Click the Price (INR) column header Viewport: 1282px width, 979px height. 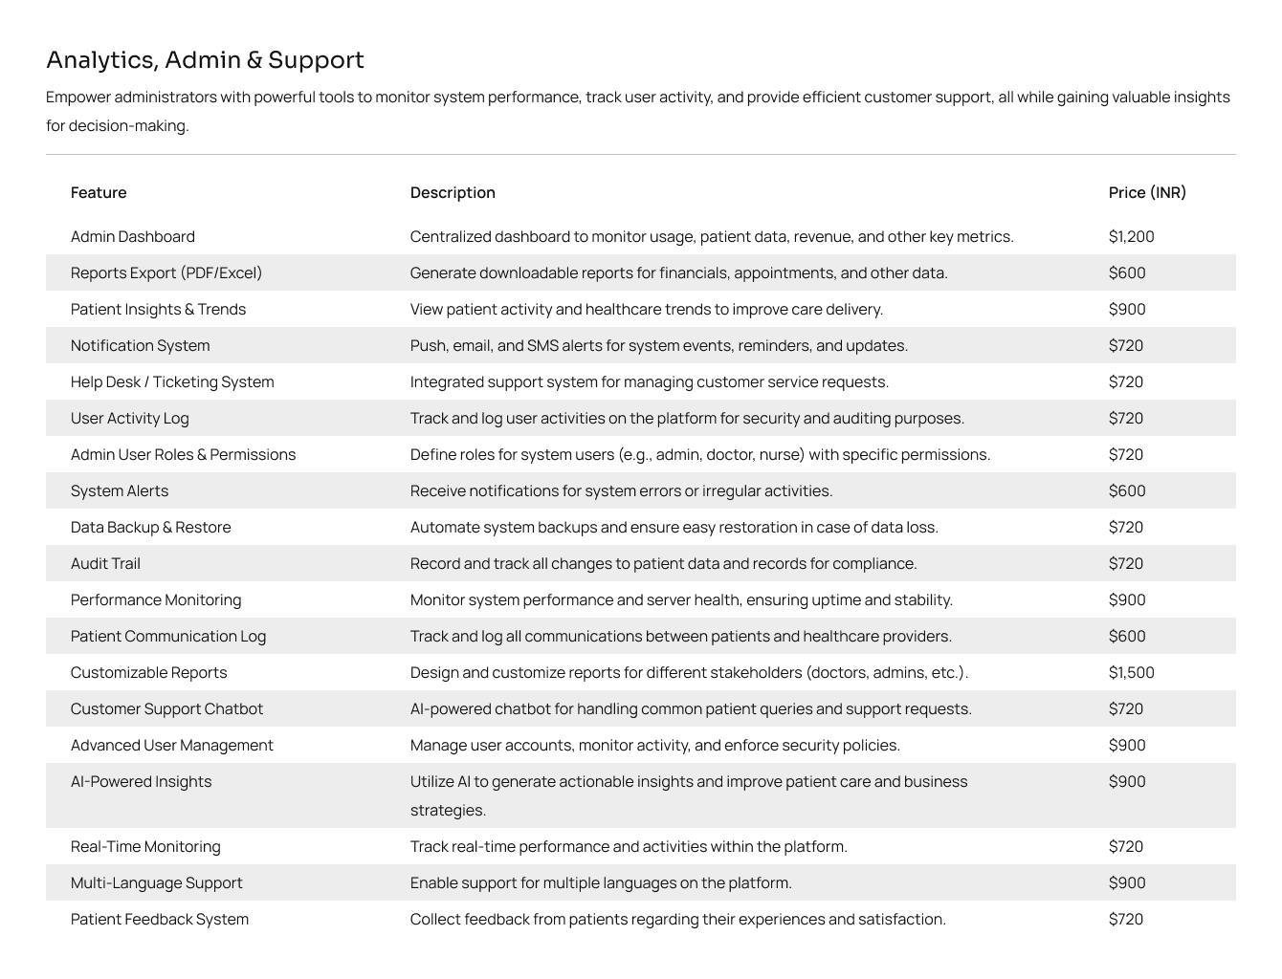pyautogui.click(x=1147, y=192)
